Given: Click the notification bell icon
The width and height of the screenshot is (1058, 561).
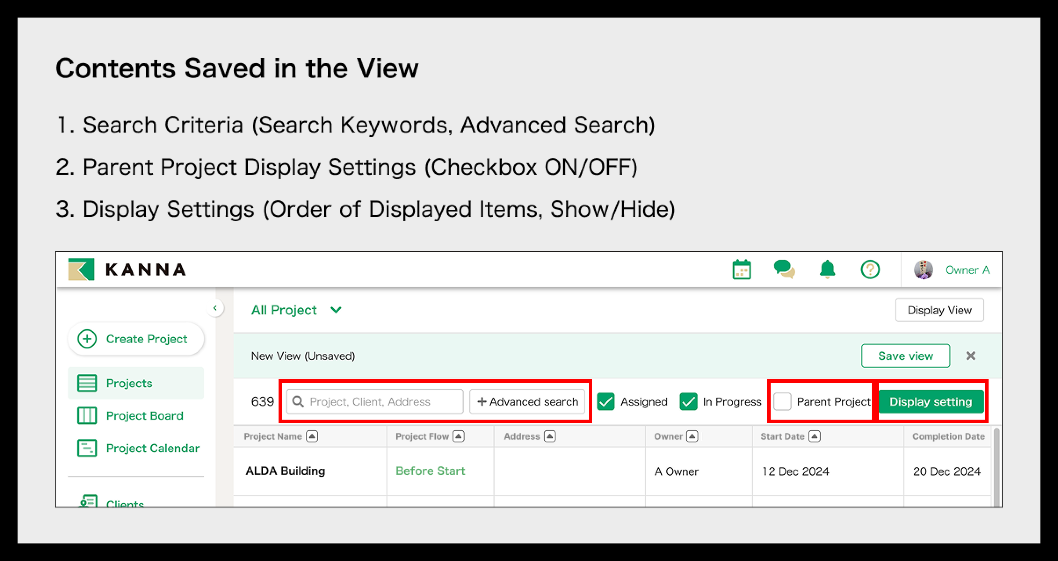Looking at the screenshot, I should [x=827, y=270].
